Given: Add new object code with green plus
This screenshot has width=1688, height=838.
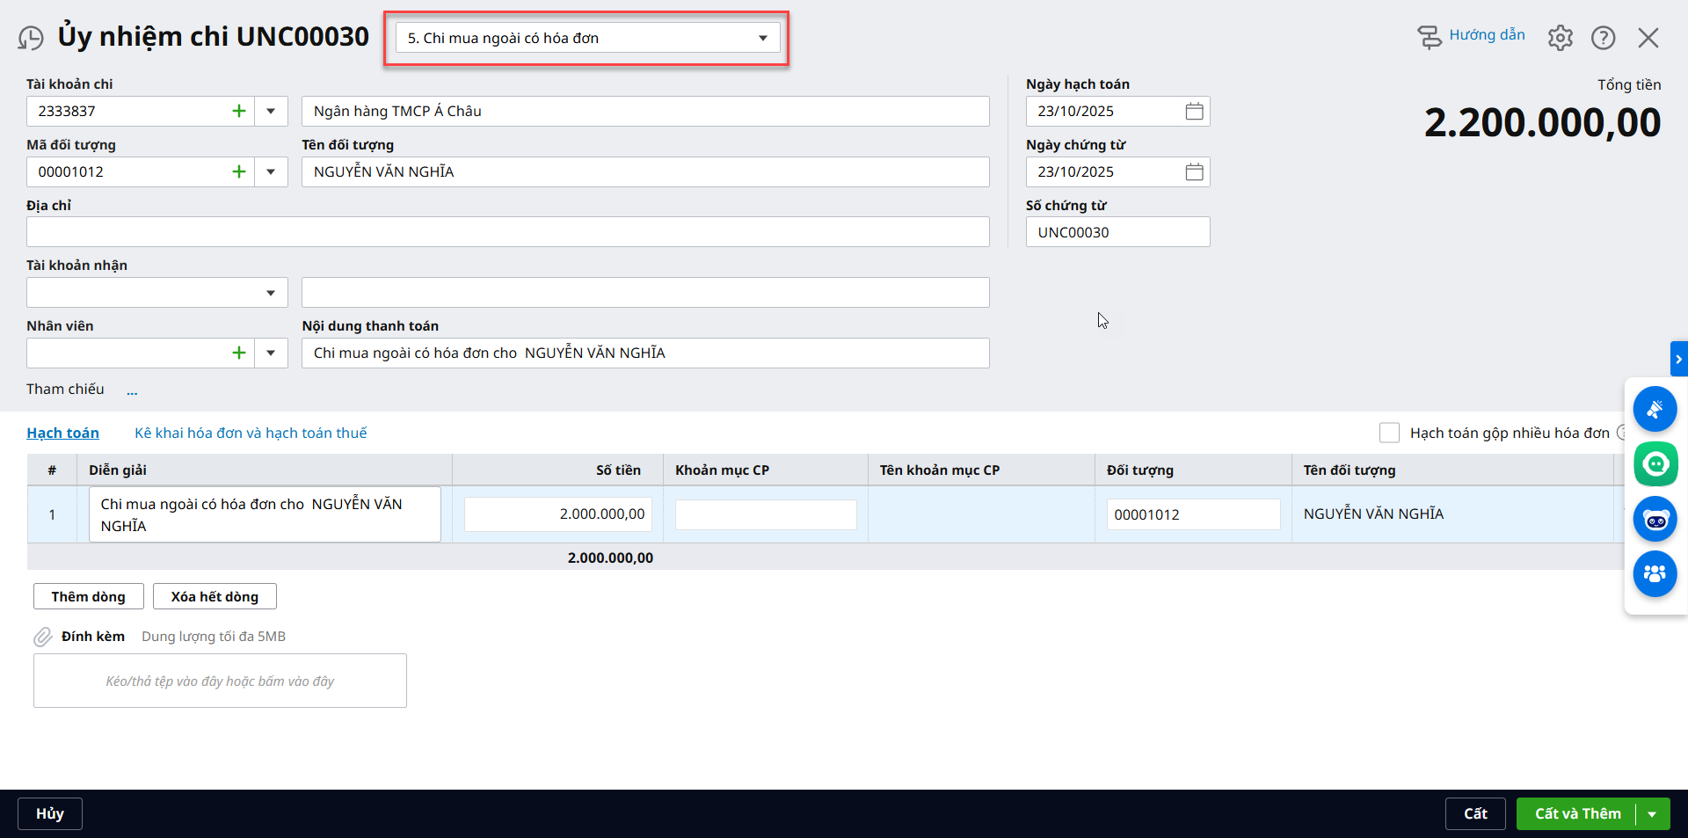Looking at the screenshot, I should click(238, 171).
